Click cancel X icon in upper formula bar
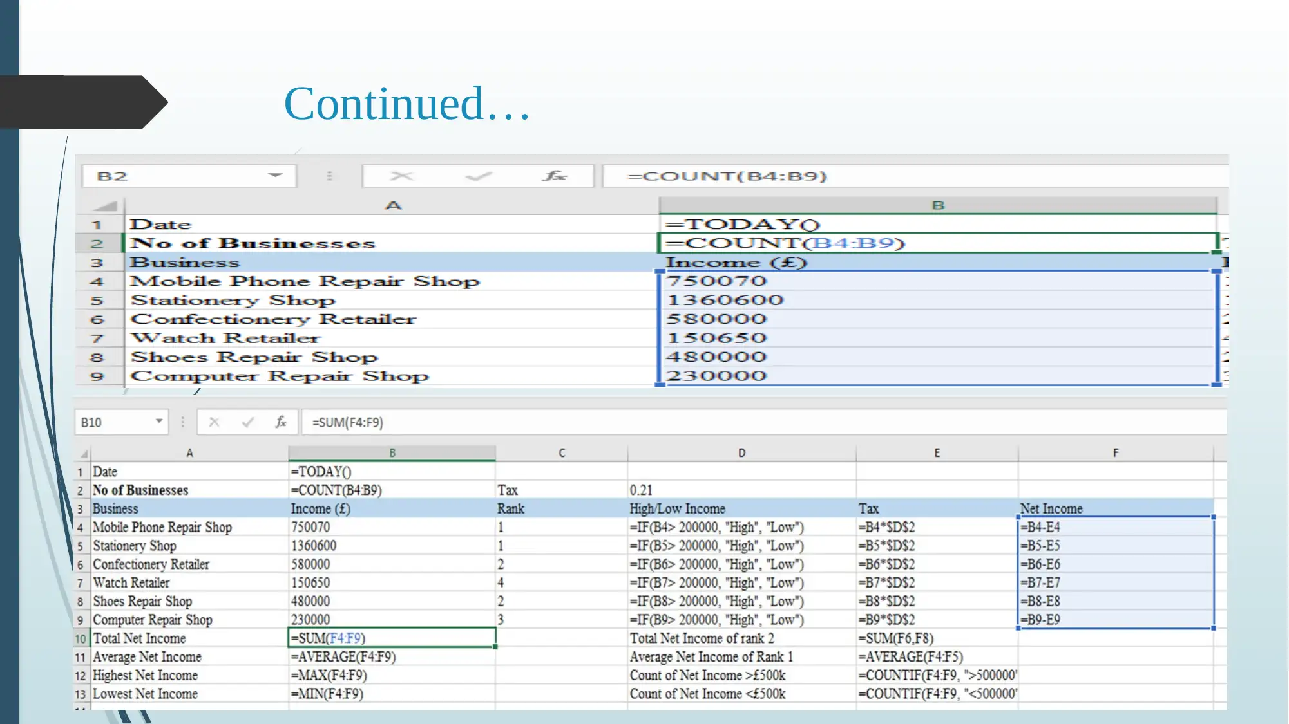 click(x=401, y=176)
